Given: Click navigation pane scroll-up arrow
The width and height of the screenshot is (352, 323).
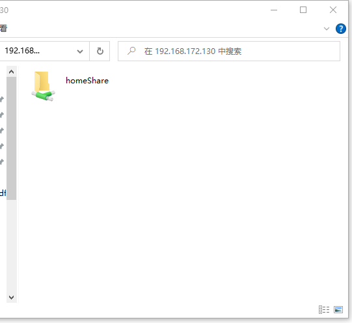Looking at the screenshot, I should tap(11, 72).
